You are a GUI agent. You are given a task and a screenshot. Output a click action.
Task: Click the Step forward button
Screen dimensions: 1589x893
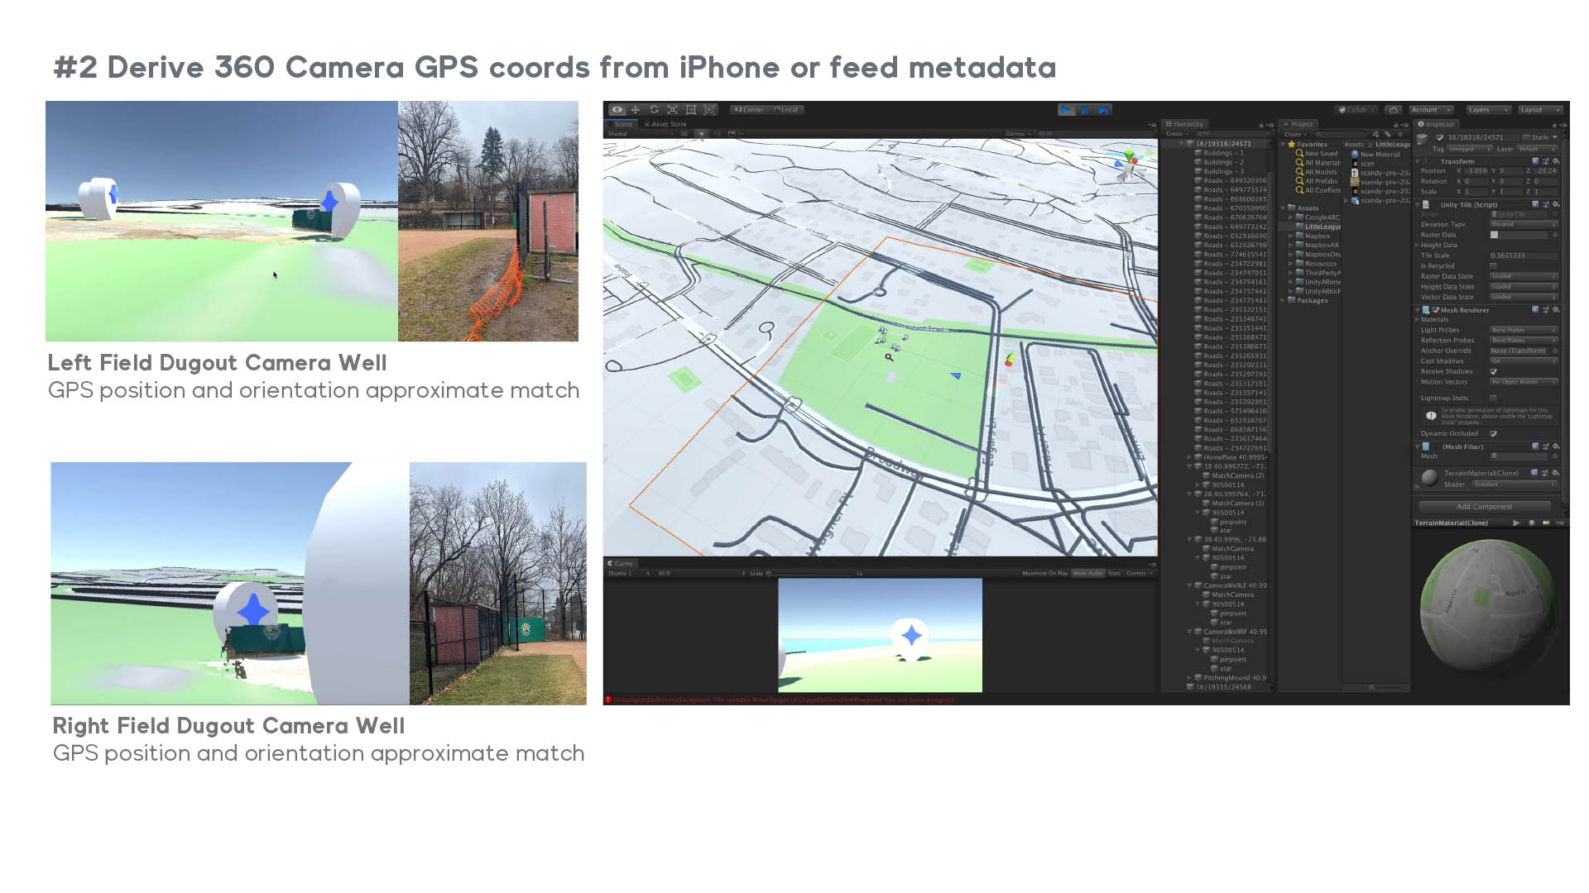coord(1103,110)
